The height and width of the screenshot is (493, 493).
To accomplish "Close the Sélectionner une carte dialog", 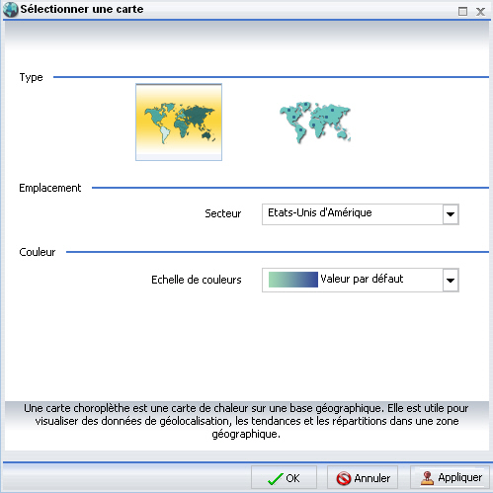I will click(x=480, y=12).
